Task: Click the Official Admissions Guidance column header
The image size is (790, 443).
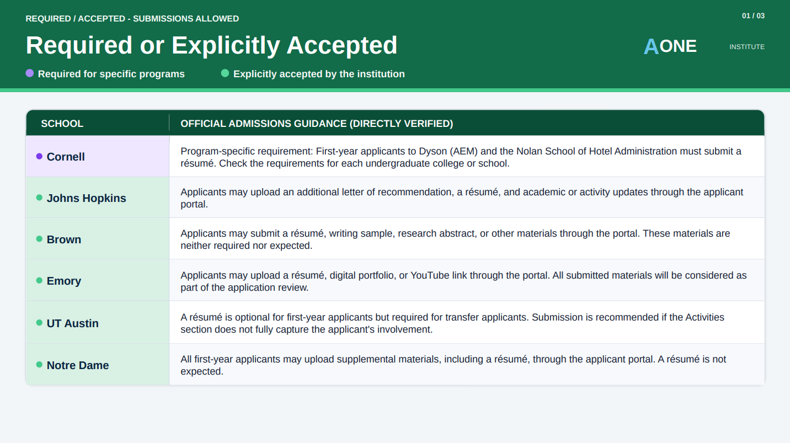Action: [x=317, y=124]
